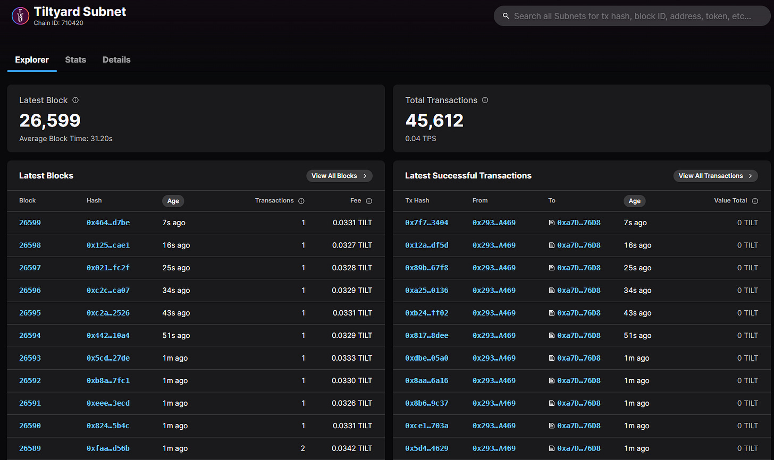Open block hash 0x442…10a4

click(x=108, y=336)
